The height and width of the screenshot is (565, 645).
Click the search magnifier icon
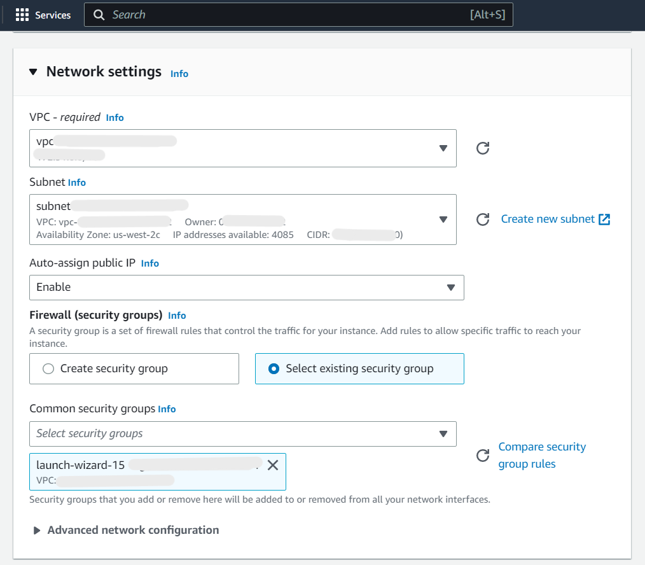(99, 15)
